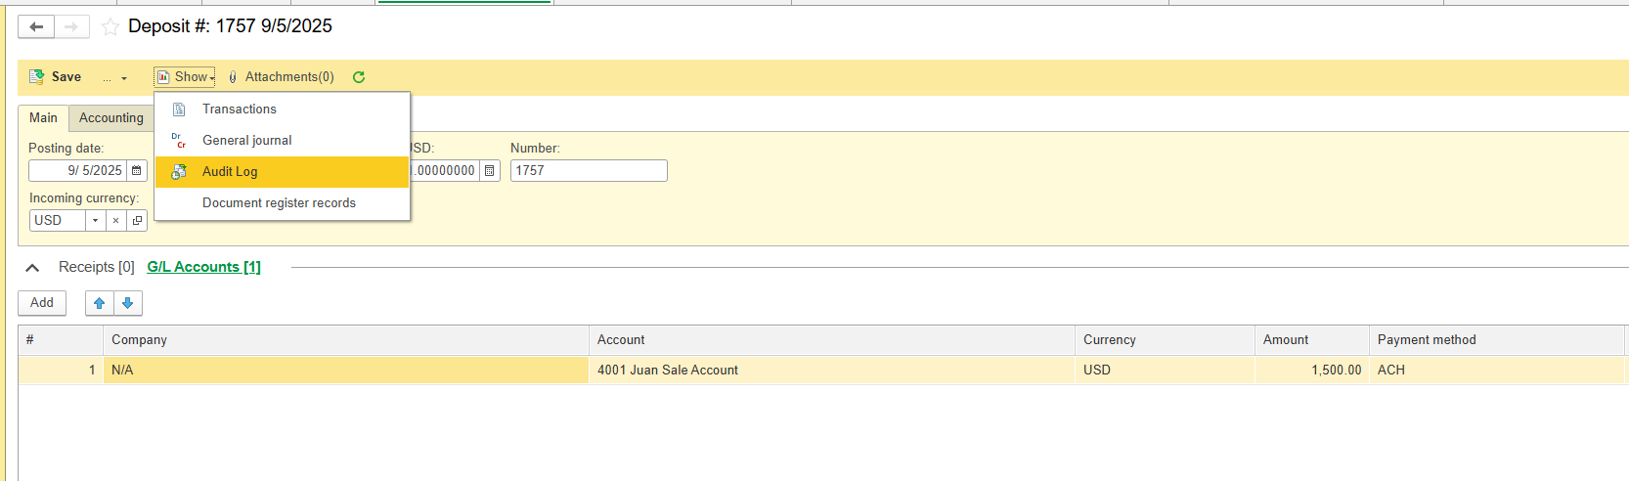Move row down with blue arrow
This screenshot has width=1629, height=481.
coord(128,303)
